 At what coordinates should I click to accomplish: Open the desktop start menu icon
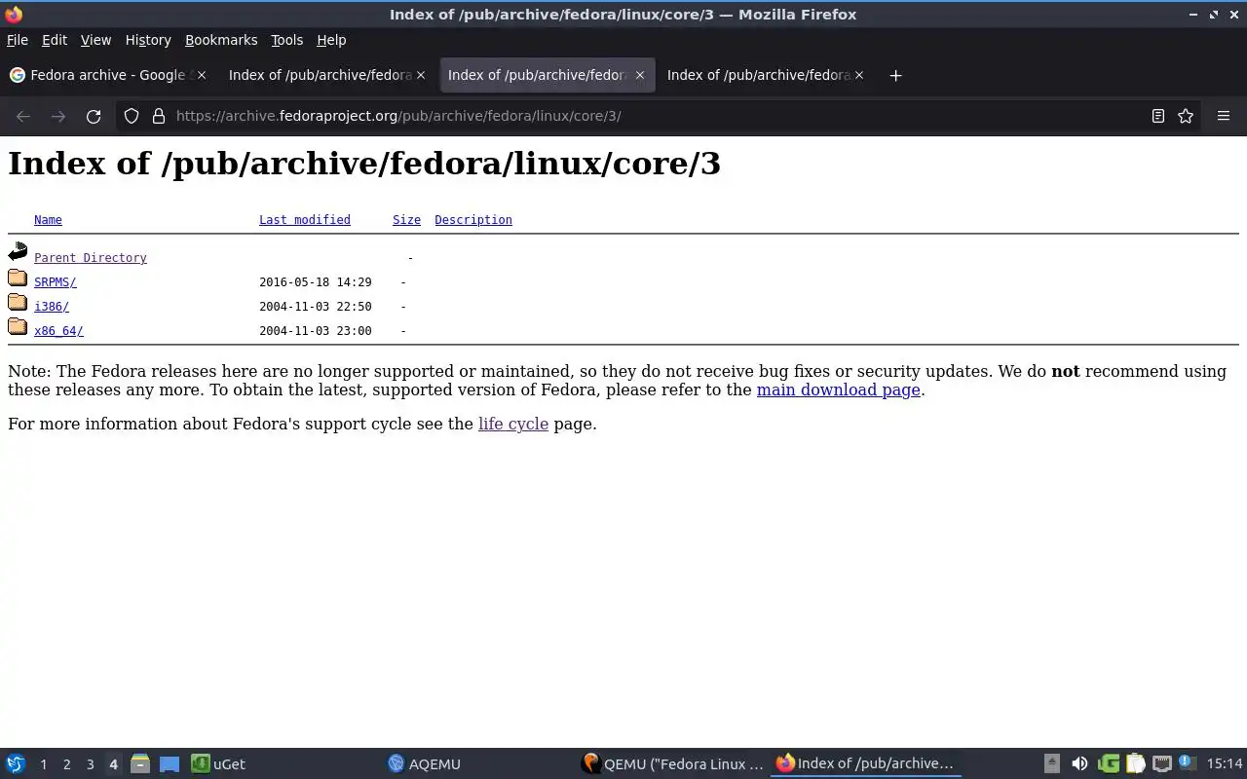pos(16,763)
